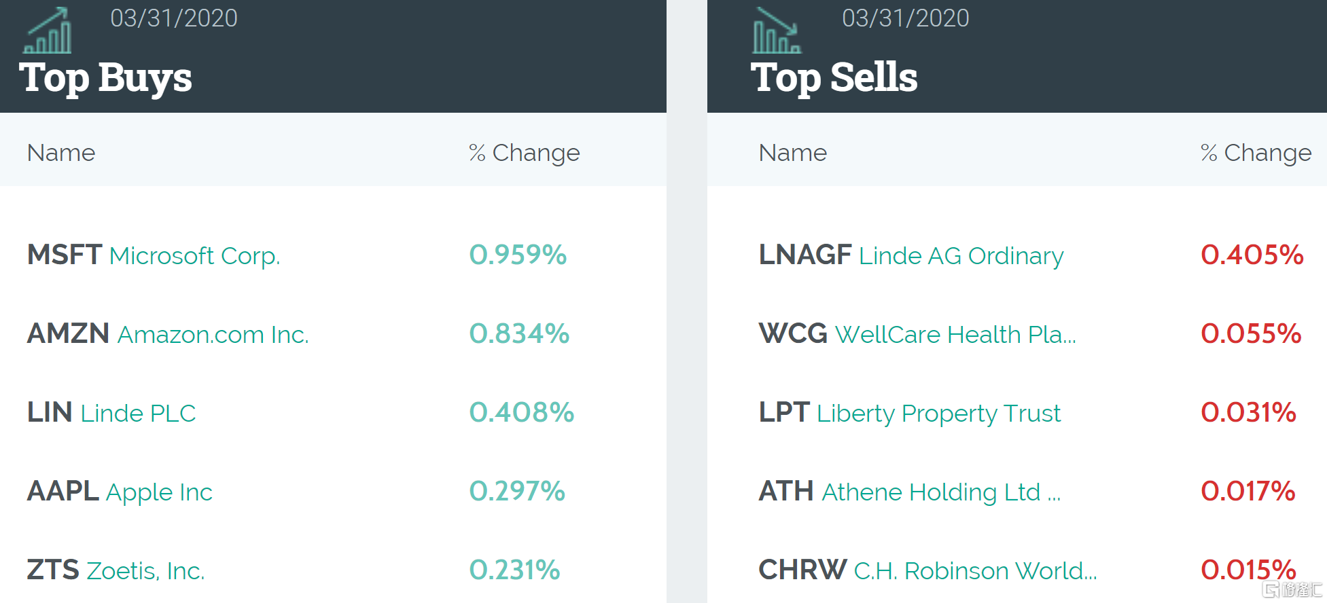1327x603 pixels.
Task: Click the falling bar chart Top Sells icon
Action: (777, 31)
